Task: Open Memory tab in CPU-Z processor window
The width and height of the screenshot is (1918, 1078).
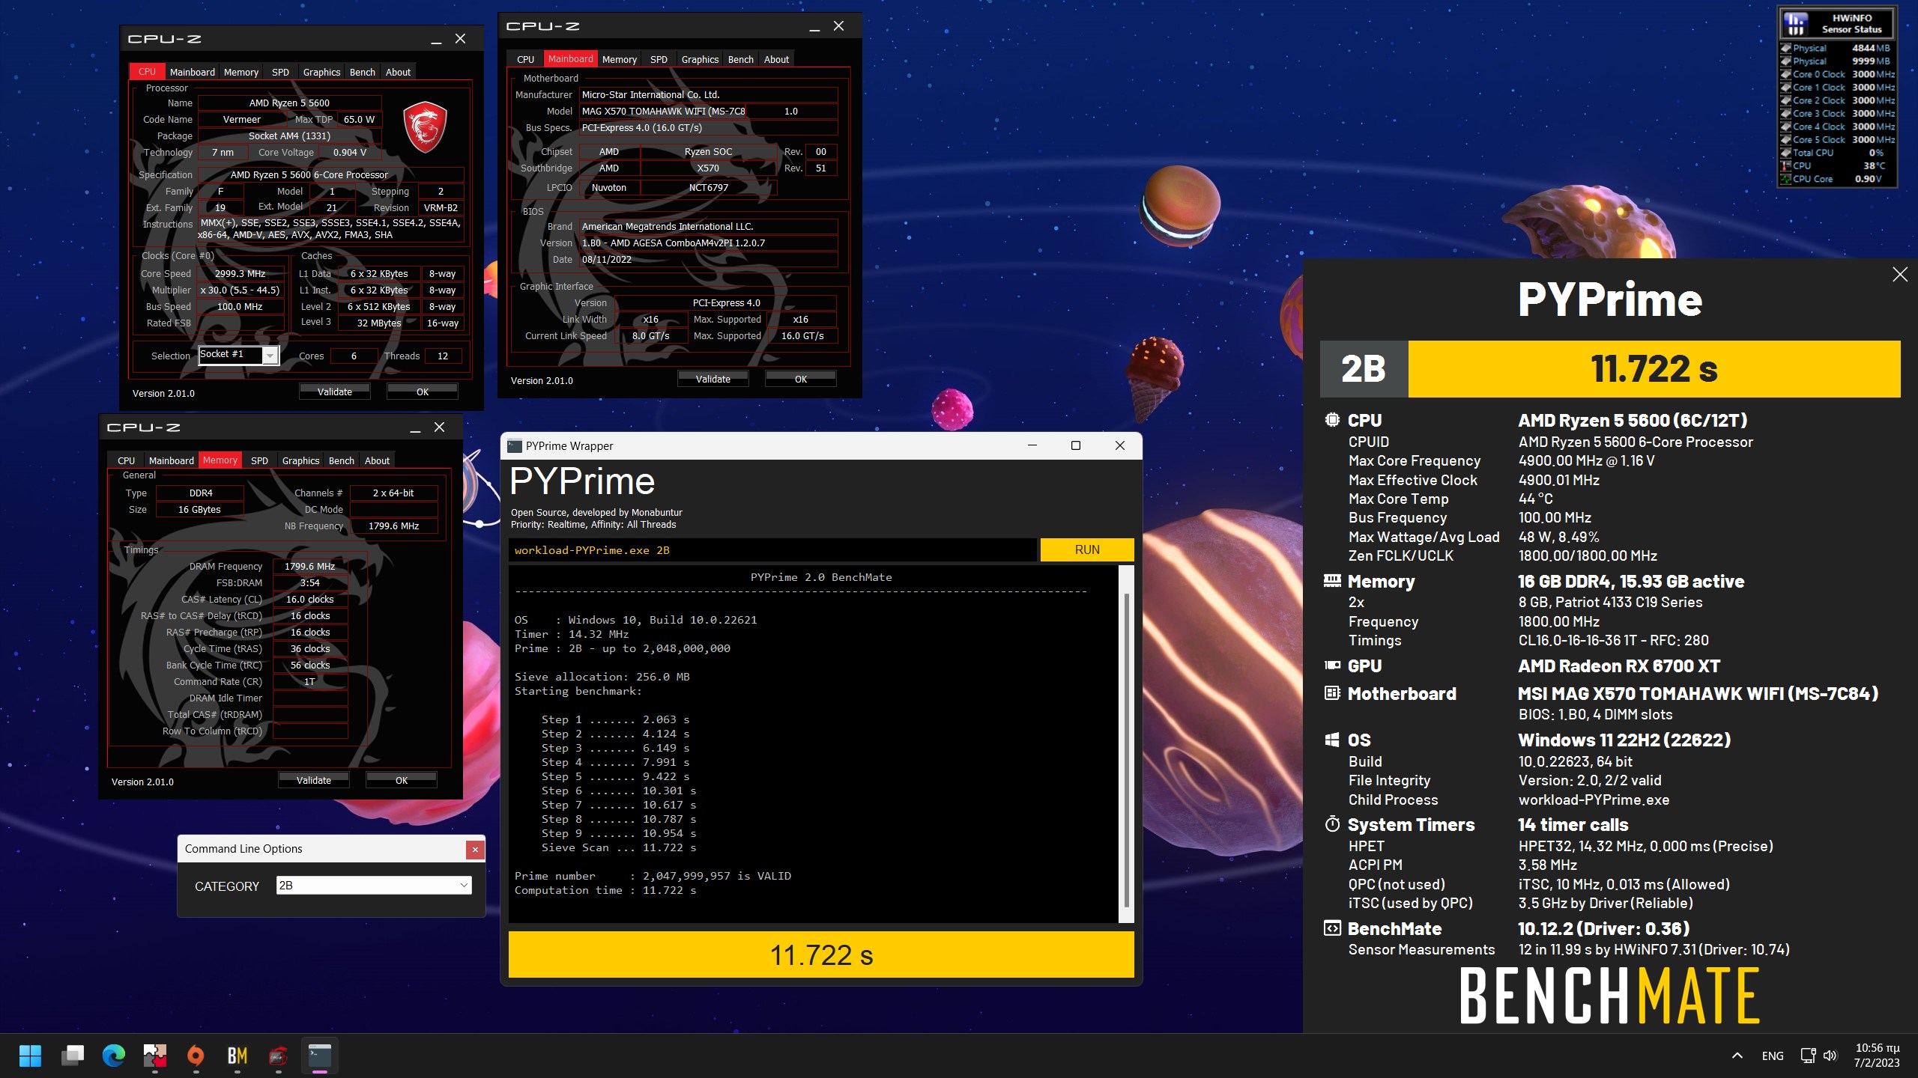Action: [241, 72]
